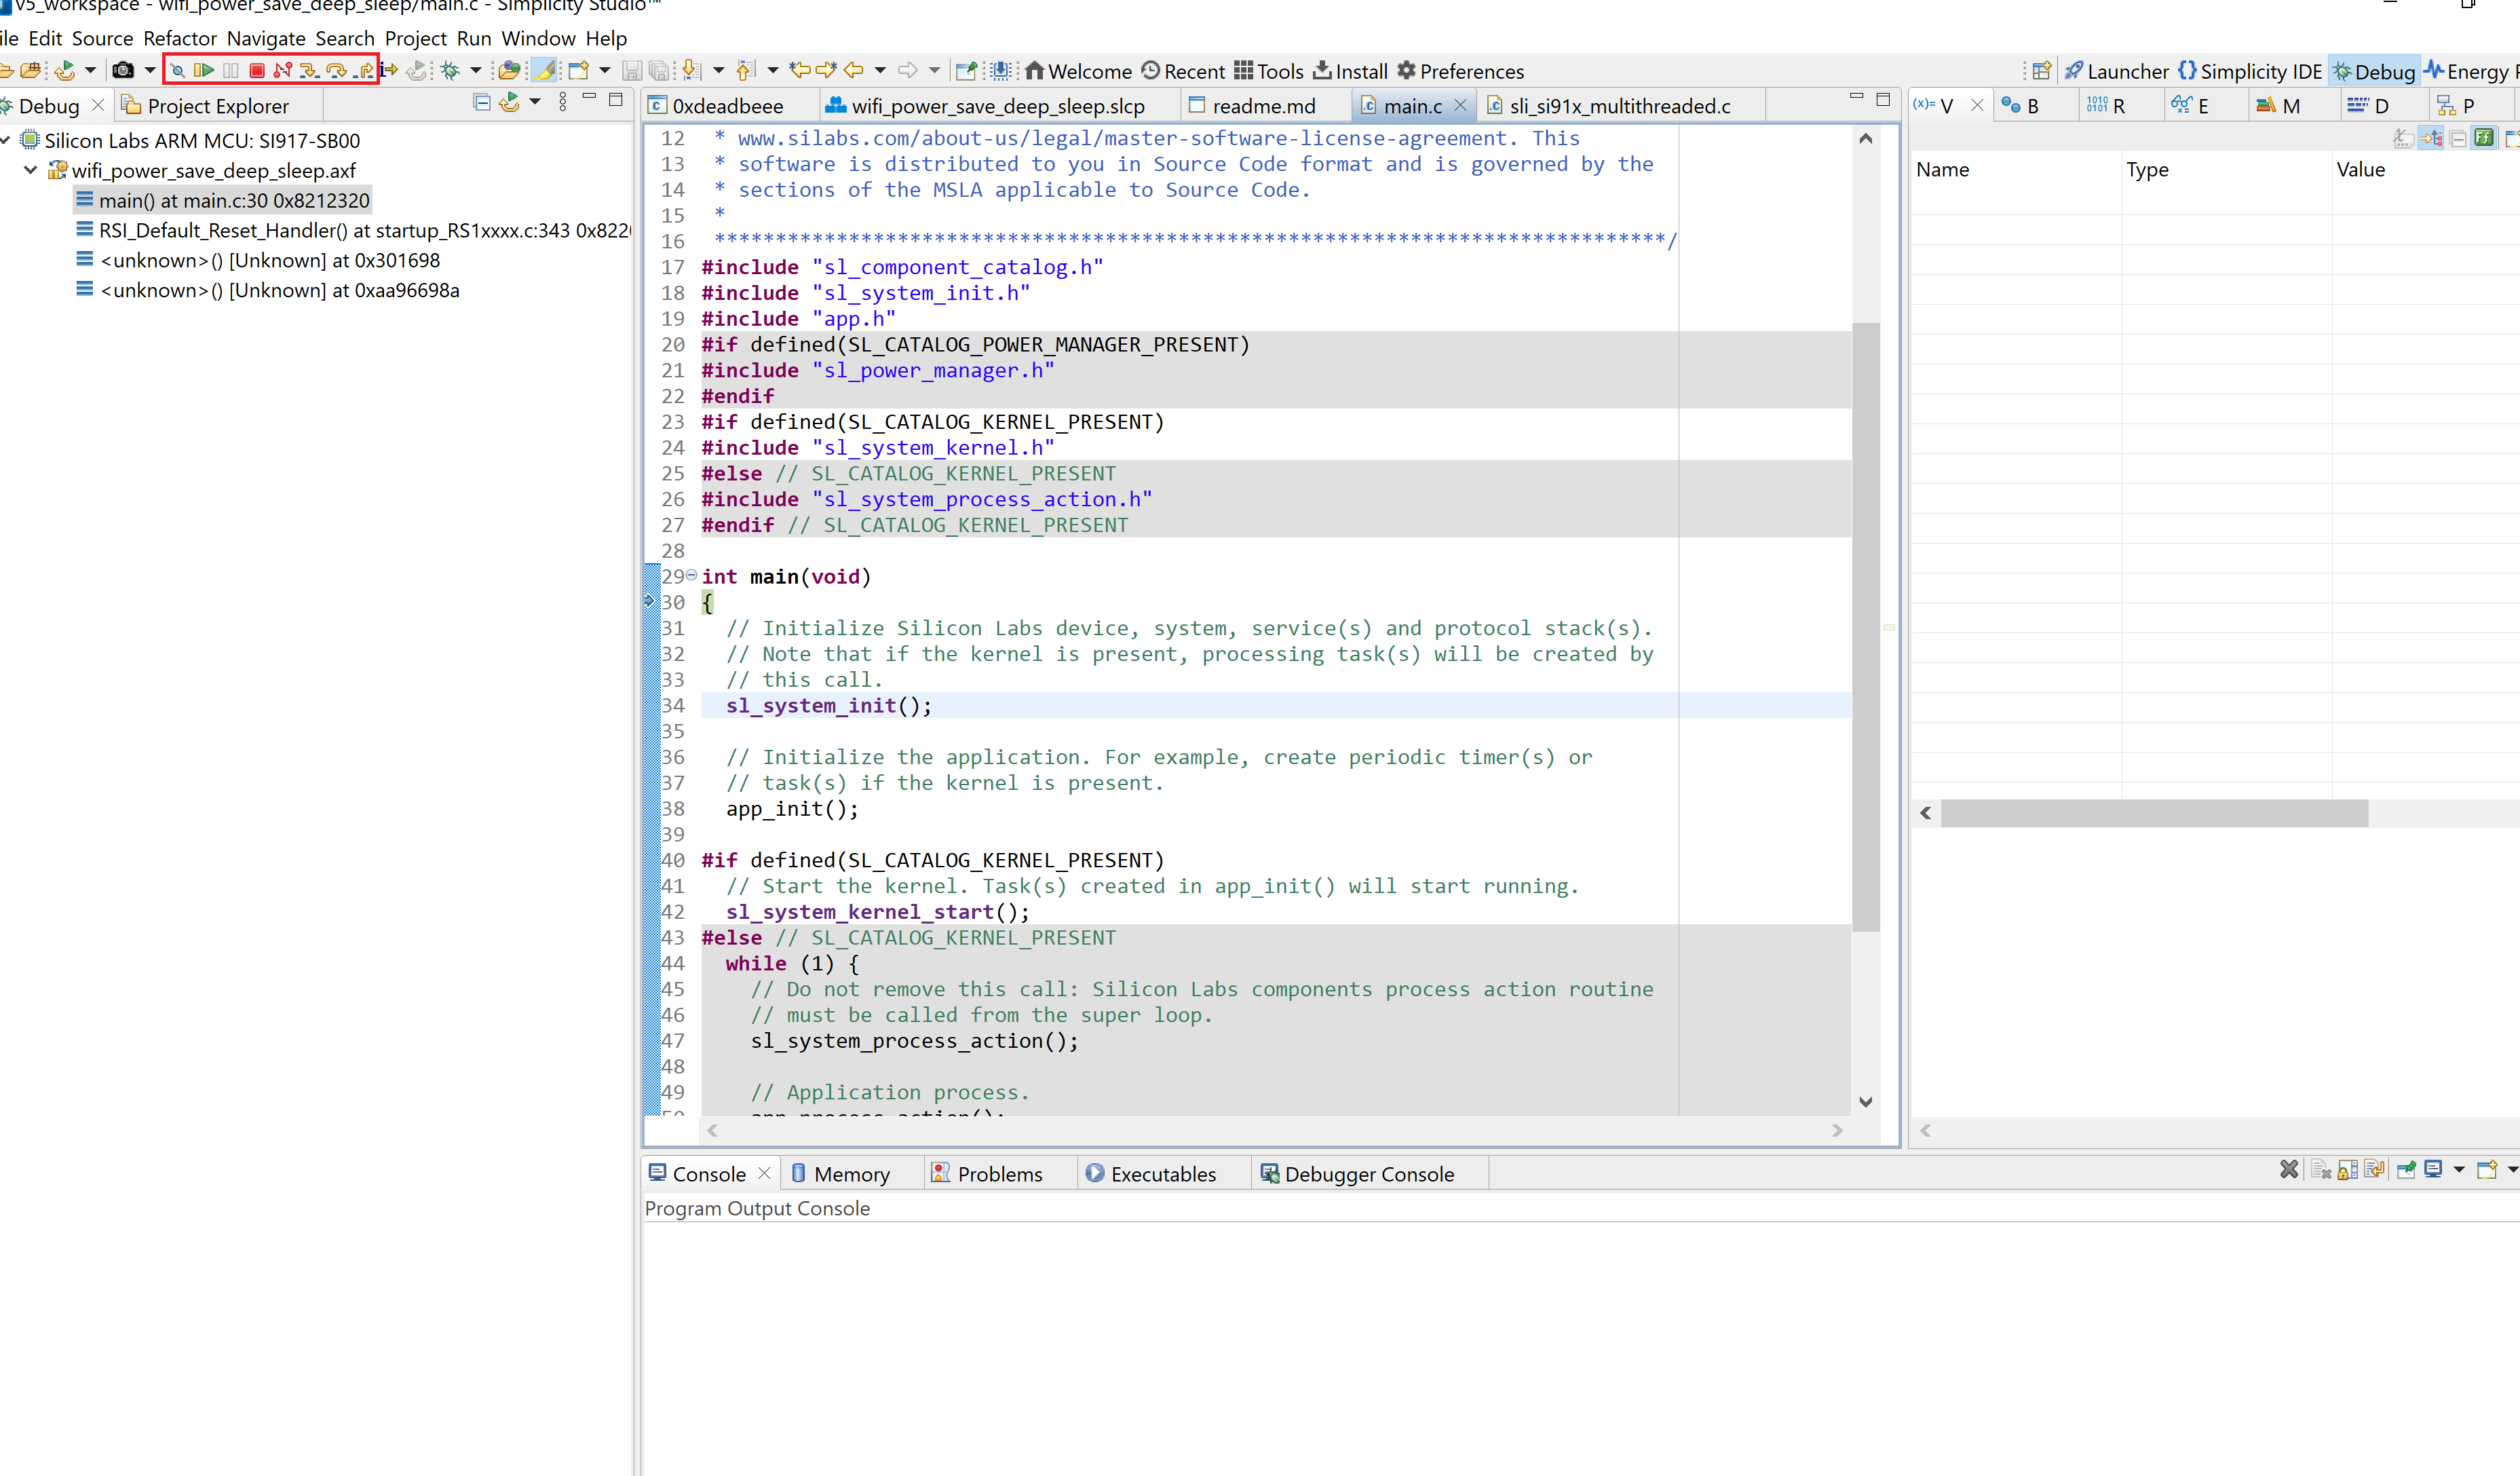This screenshot has height=1476, width=2520.
Task: Collapse wifi_power_save_deep_sleep.axf tree node
Action: coord(31,170)
